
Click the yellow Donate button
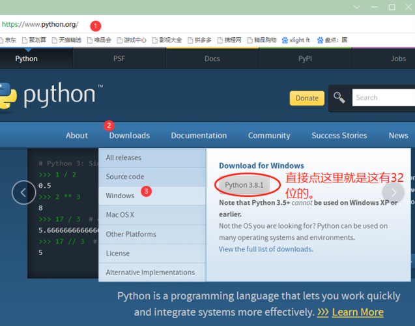(x=307, y=98)
